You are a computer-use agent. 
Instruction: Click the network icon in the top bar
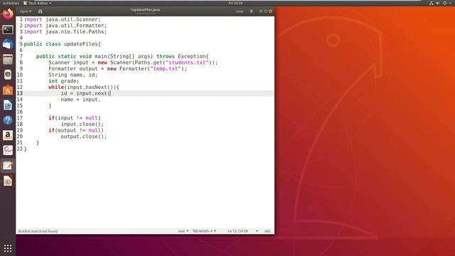pyautogui.click(x=432, y=3)
